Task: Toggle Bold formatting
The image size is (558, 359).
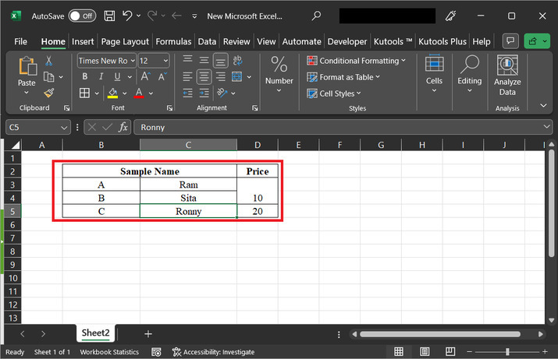Action: [x=84, y=76]
